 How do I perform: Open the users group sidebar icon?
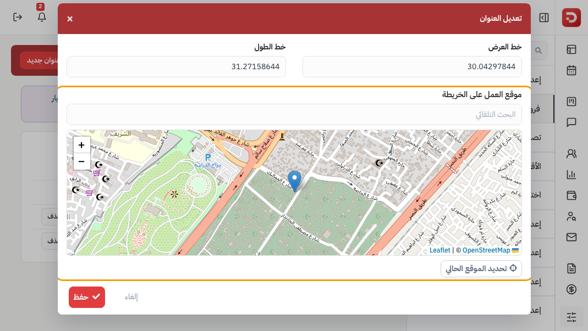(x=571, y=154)
